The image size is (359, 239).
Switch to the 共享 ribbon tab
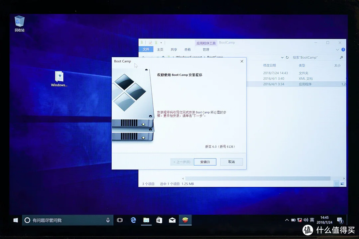[x=174, y=49]
